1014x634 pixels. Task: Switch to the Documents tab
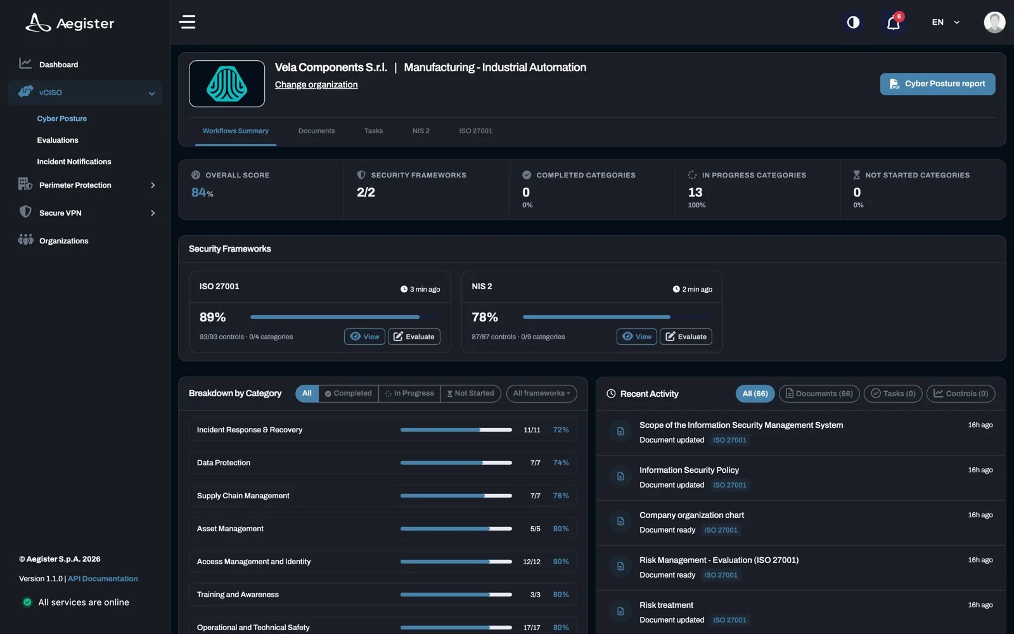pos(316,131)
